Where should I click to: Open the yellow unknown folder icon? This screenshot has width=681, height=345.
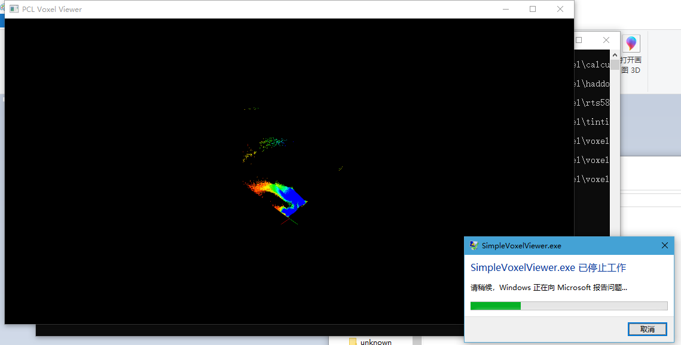pyautogui.click(x=352, y=341)
